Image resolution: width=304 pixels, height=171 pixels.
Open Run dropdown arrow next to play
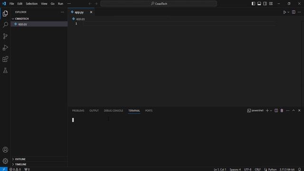coord(288,12)
